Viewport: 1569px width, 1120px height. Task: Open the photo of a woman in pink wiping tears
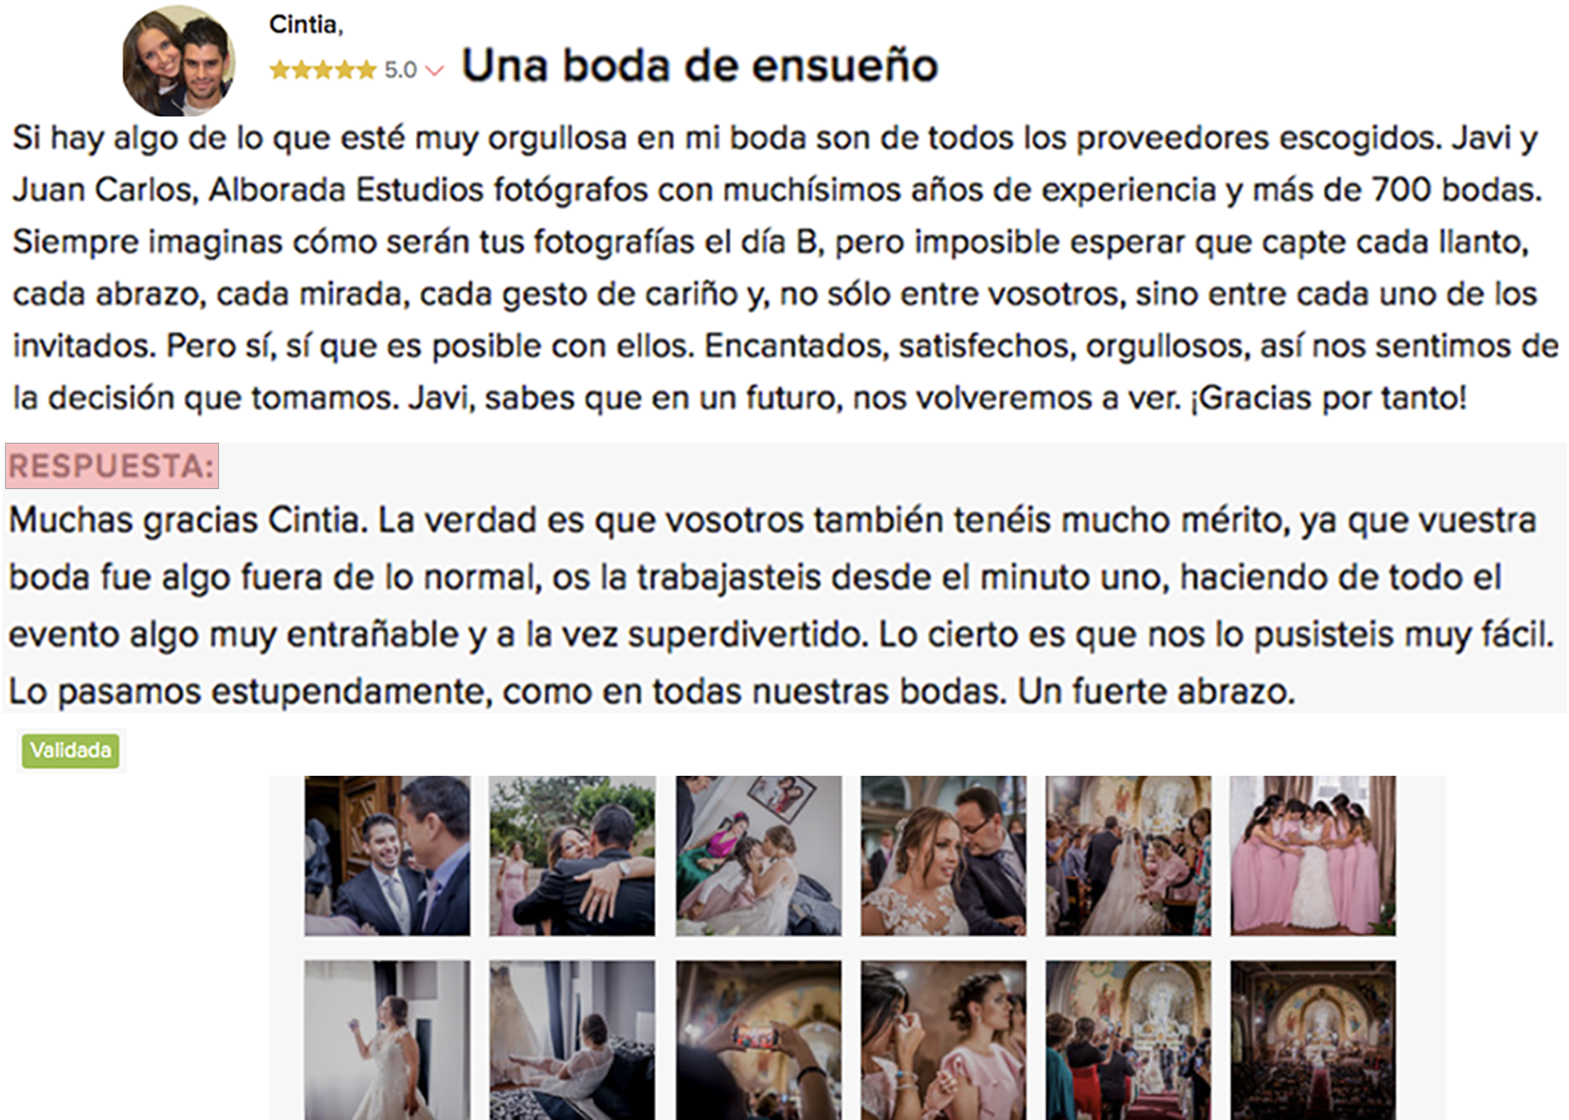click(944, 1040)
